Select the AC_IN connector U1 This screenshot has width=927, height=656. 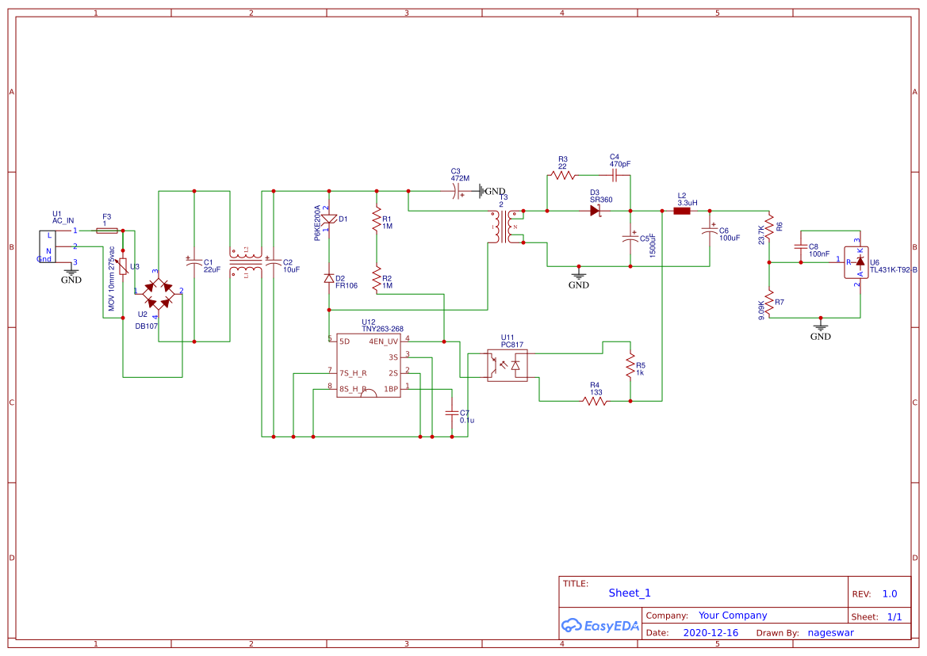(49, 246)
